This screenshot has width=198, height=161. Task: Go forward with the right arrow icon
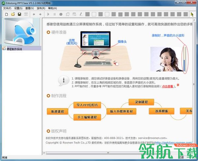click(x=40, y=14)
